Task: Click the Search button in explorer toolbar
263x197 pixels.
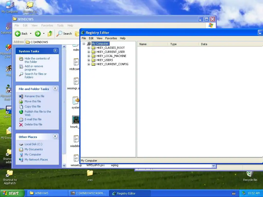Action: pos(64,34)
